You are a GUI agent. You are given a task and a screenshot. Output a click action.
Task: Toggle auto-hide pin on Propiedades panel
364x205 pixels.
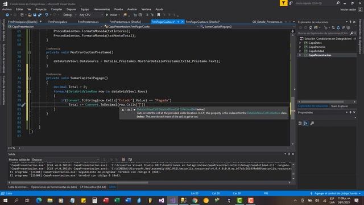pyautogui.click(x=350, y=113)
